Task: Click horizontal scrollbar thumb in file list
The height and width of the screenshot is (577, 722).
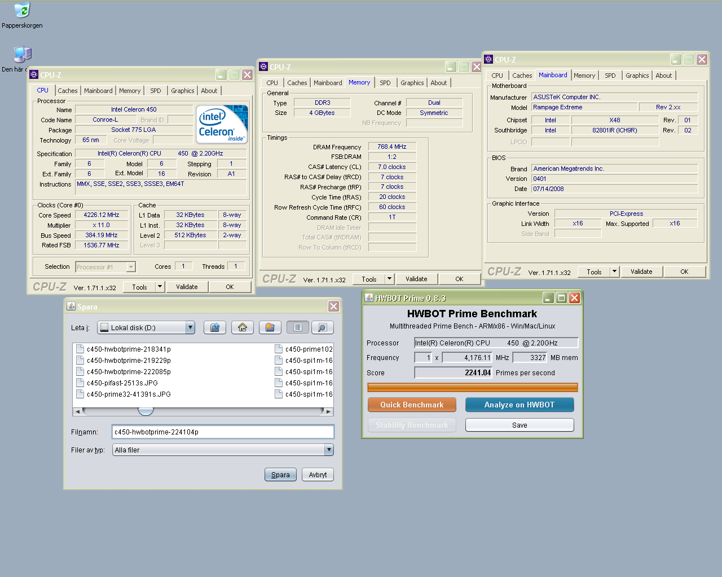Action: coord(146,411)
